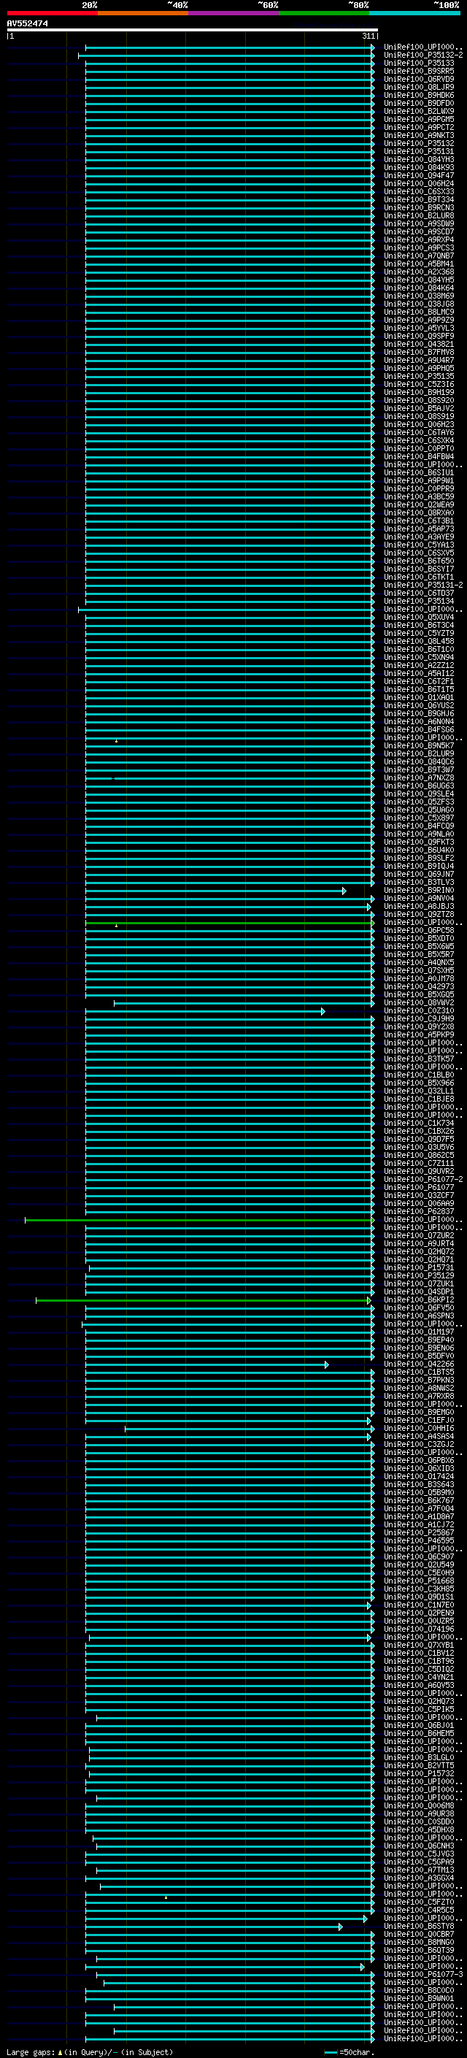This screenshot has height=2058, width=467.
Task: Click the query end position 311
Action: coord(368,36)
